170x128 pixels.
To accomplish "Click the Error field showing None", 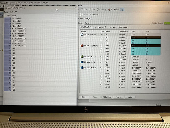I will point(117,23).
